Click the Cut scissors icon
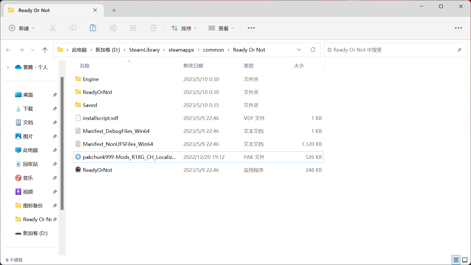The width and height of the screenshot is (471, 265). click(x=53, y=28)
